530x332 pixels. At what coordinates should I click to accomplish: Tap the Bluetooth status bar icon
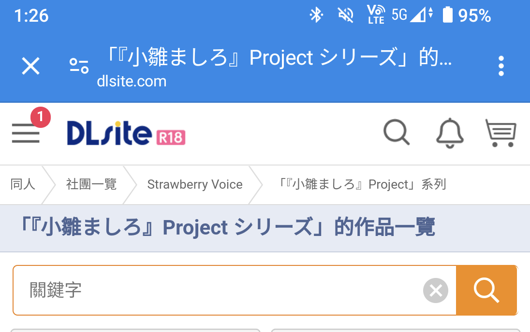[x=316, y=15]
